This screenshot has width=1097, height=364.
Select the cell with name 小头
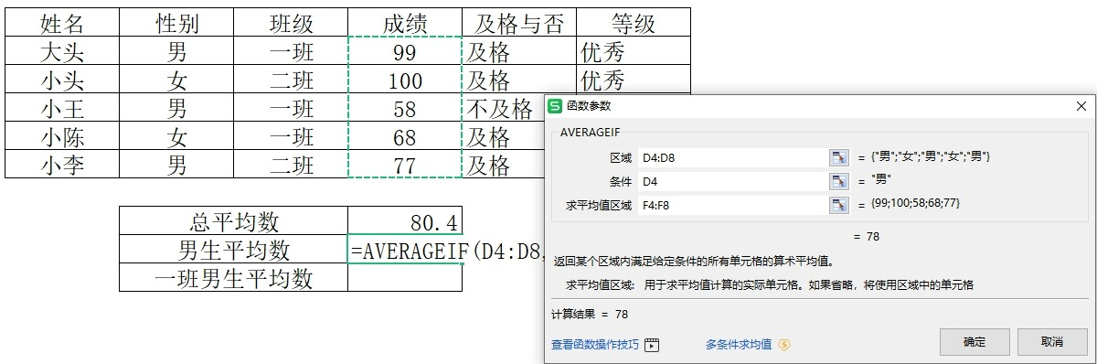click(x=62, y=80)
